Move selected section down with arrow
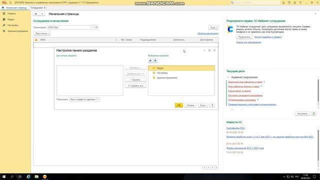 pyautogui.click(x=155, y=60)
